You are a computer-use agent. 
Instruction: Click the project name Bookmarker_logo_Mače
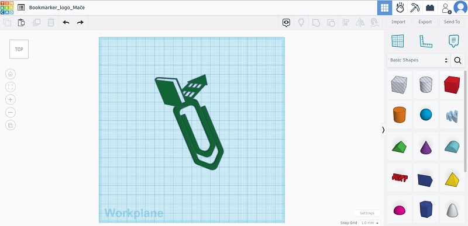[57, 8]
